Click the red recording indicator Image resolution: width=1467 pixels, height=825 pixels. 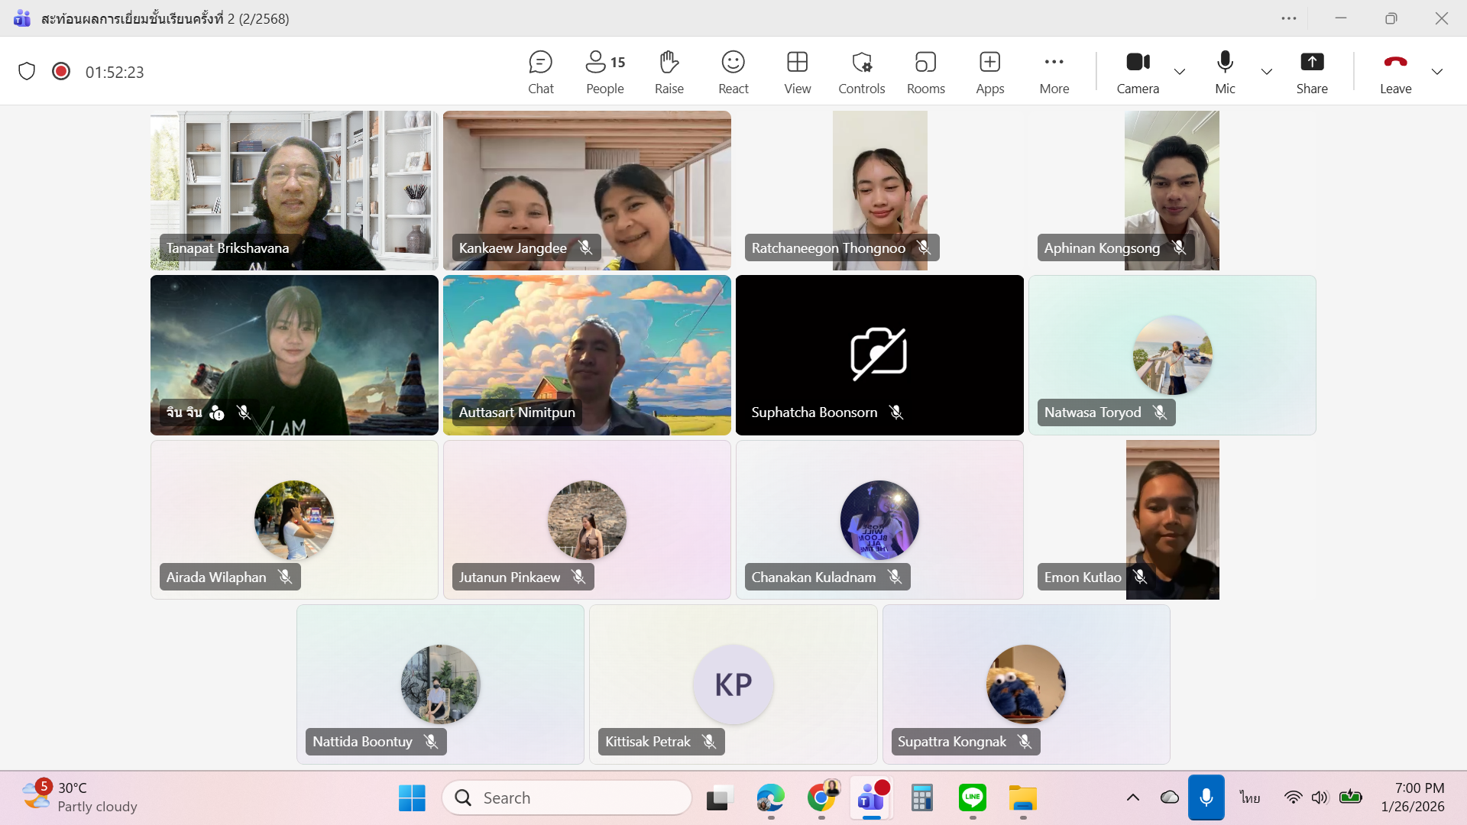(x=61, y=72)
